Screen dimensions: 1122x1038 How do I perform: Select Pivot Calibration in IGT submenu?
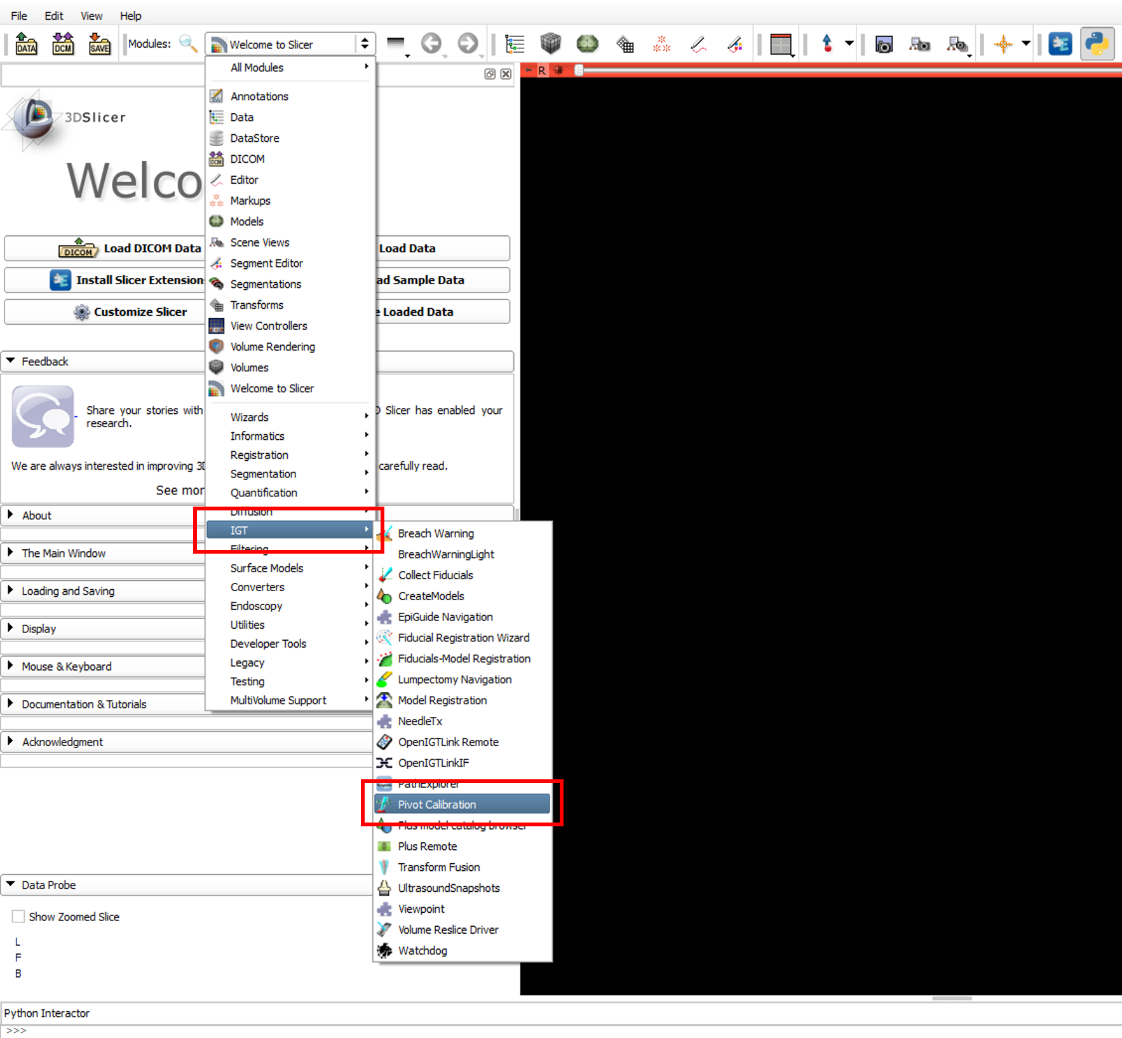point(462,804)
